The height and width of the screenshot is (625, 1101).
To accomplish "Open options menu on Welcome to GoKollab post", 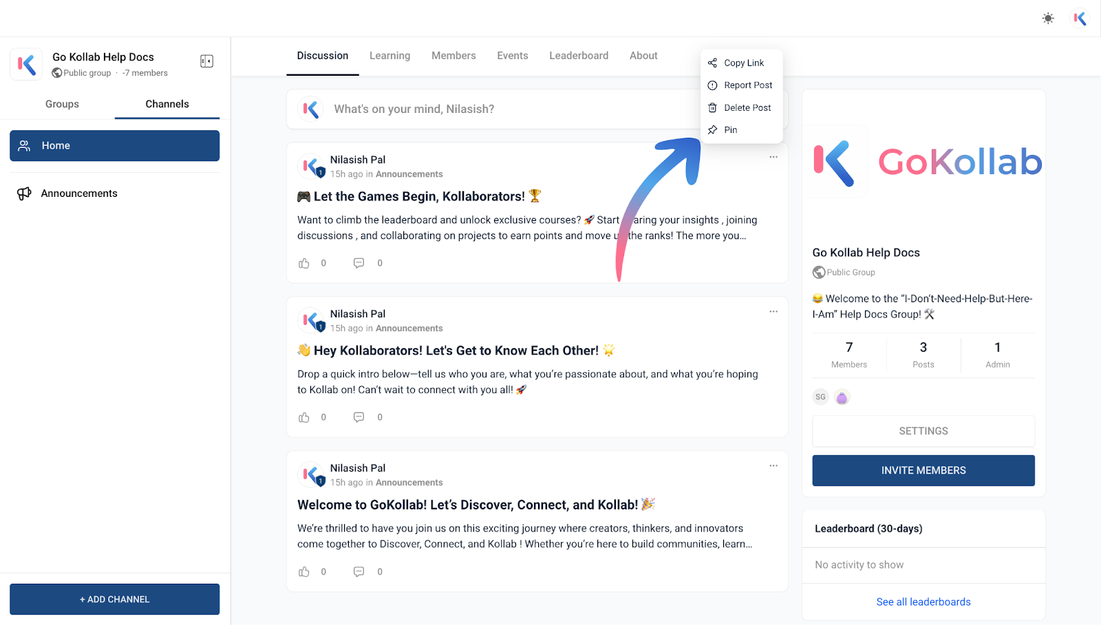I will 773,465.
